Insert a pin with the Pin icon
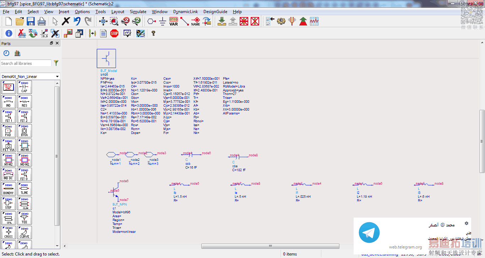 152,21
